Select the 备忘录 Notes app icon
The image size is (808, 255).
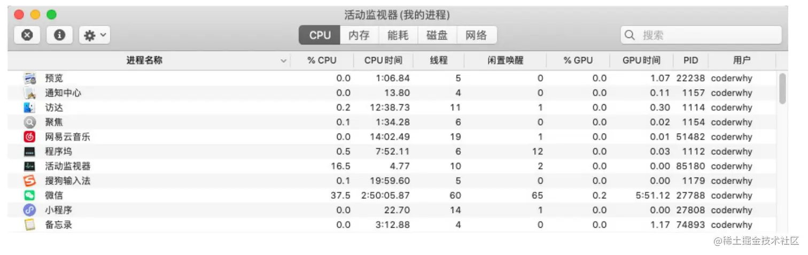pos(29,225)
